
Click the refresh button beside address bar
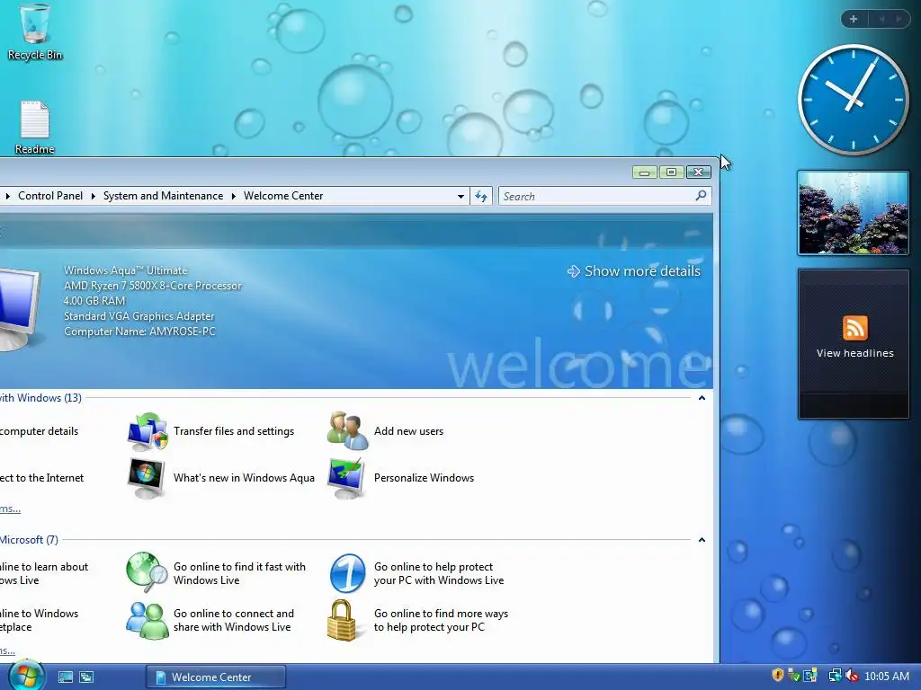[481, 196]
